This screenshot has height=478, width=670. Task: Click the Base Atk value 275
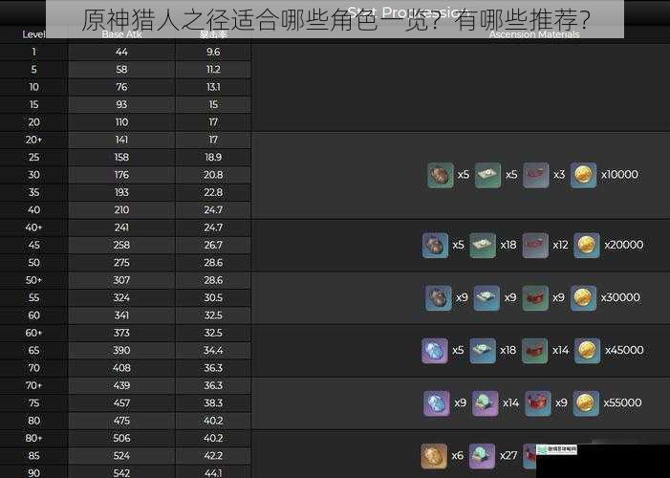point(121,263)
